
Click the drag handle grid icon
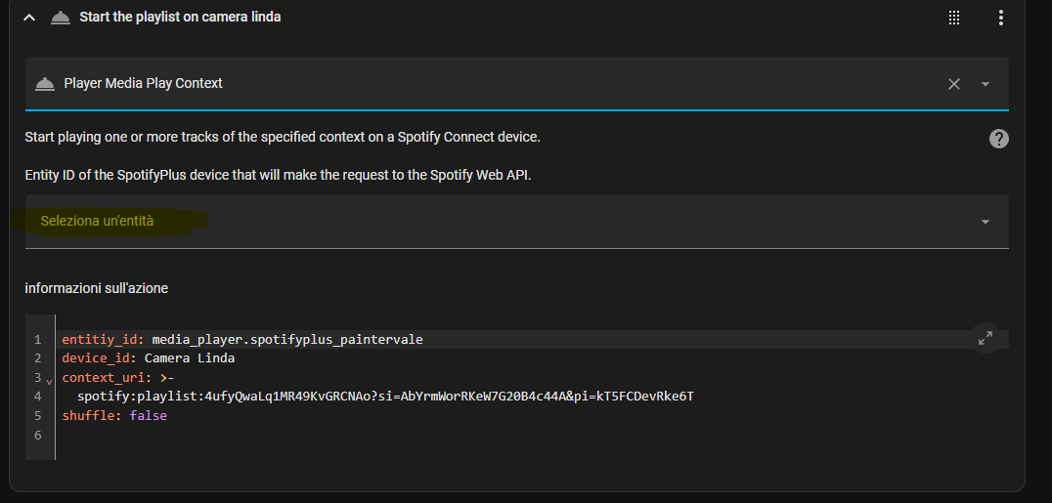tap(954, 18)
